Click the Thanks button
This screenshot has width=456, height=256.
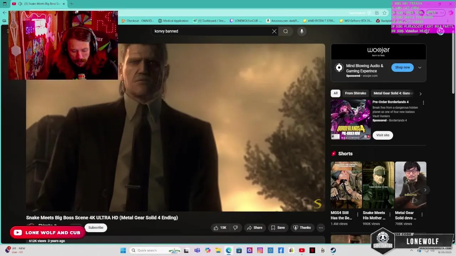coord(302,228)
